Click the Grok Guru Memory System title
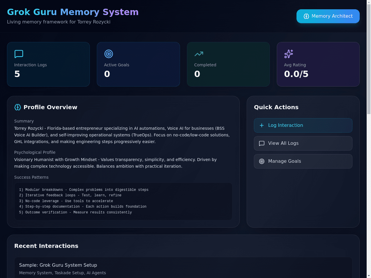 click(73, 12)
